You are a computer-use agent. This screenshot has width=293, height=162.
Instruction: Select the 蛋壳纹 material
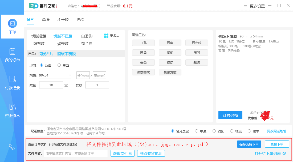click(x=63, y=44)
